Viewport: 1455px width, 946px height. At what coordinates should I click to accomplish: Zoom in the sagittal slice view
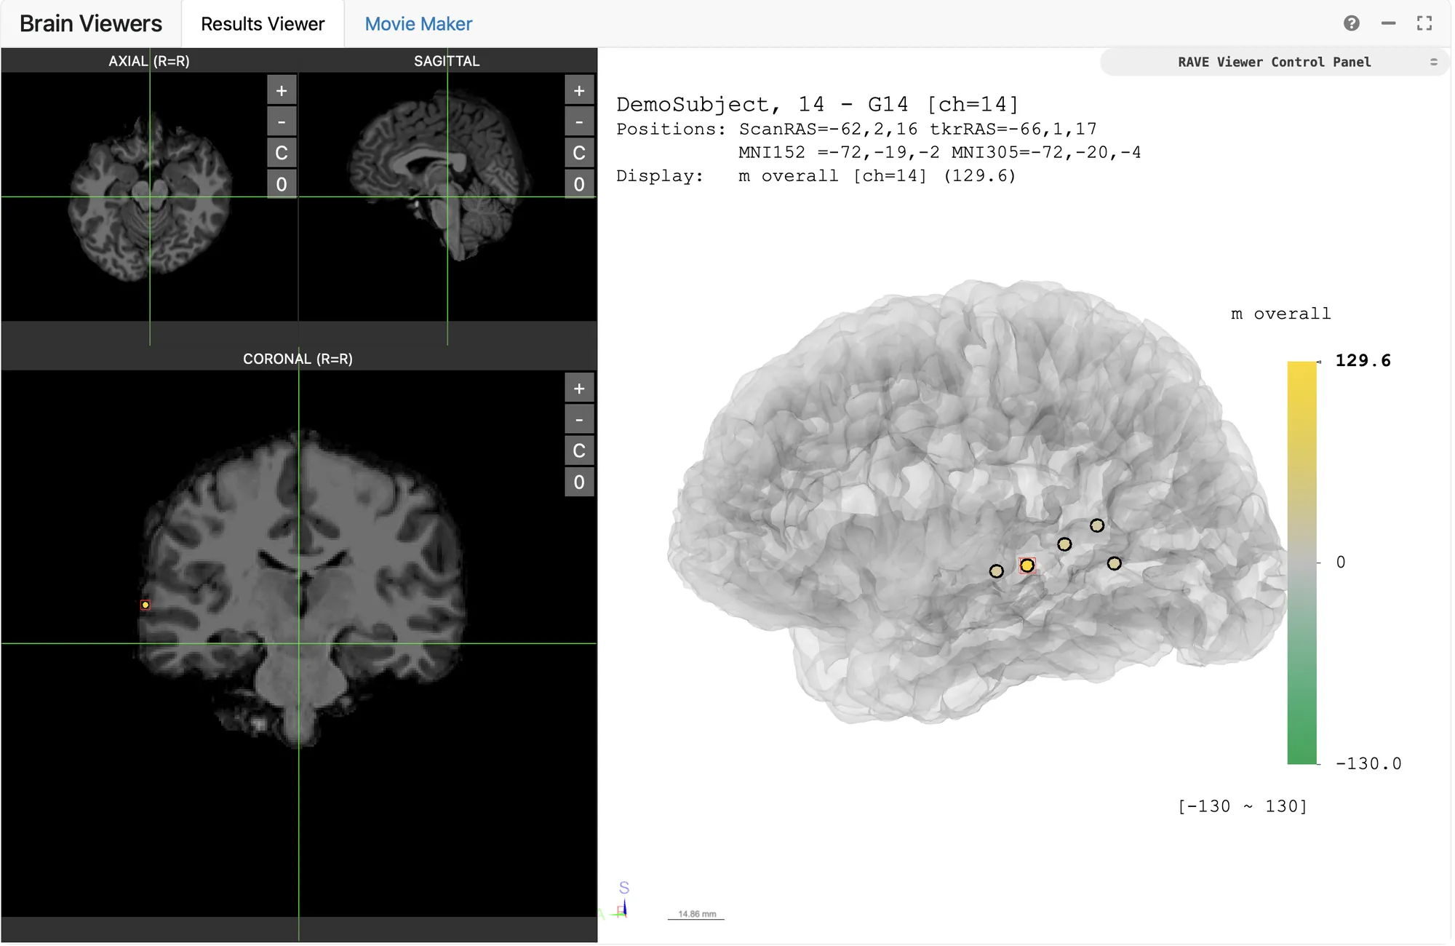(579, 91)
